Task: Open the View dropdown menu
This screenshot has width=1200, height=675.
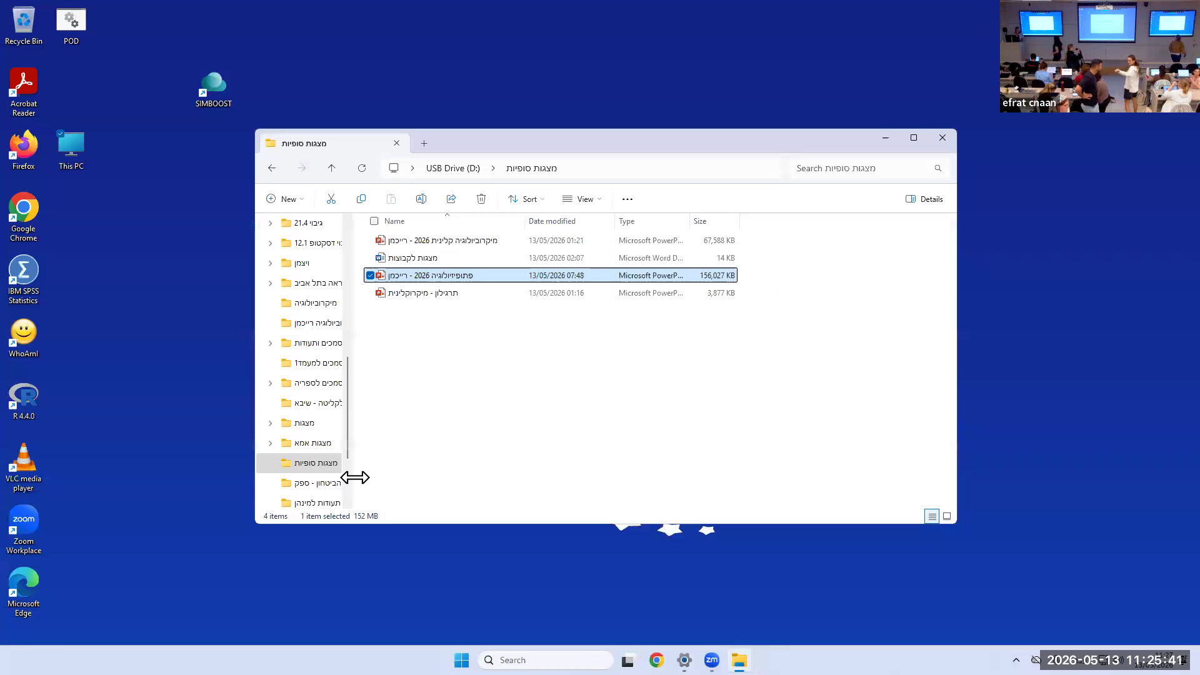Action: [582, 199]
